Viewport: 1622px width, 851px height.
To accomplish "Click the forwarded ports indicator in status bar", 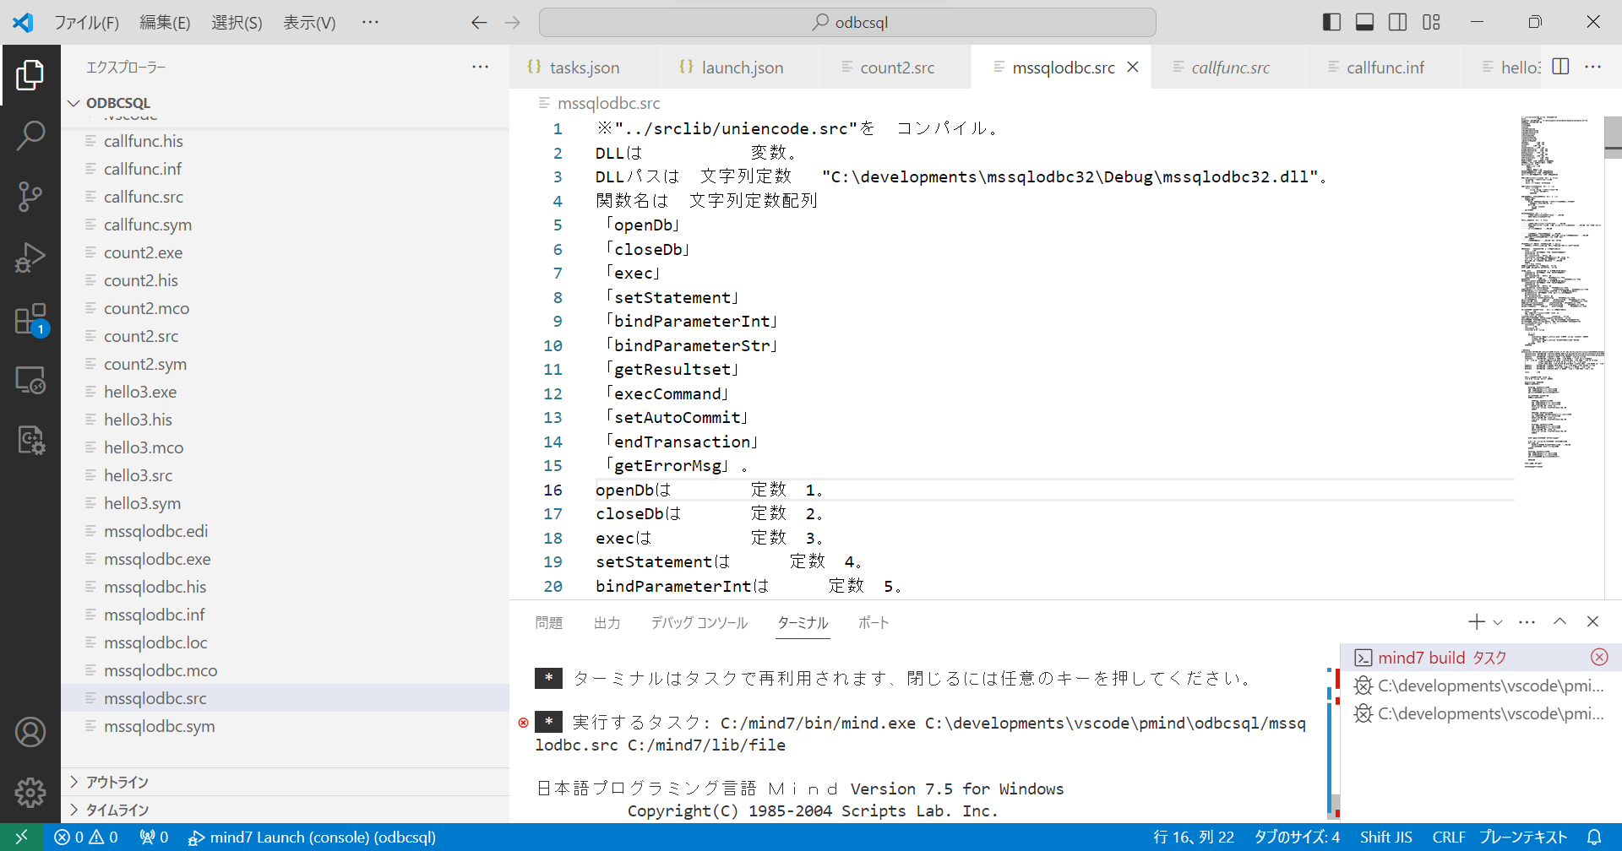I will (x=154, y=837).
